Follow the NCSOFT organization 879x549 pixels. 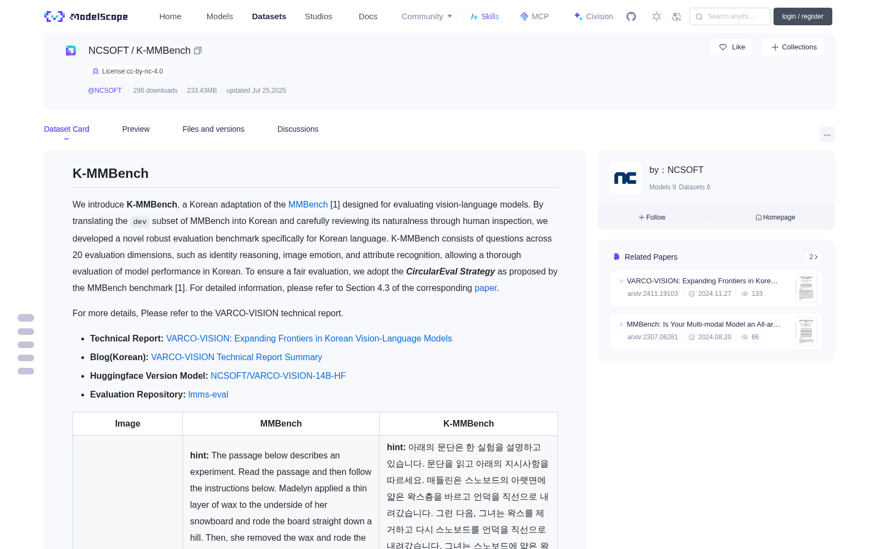click(x=652, y=217)
